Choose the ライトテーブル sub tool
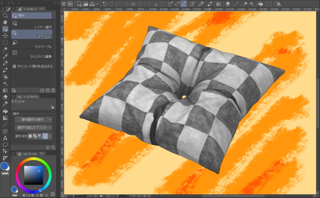Viewport: 320px width, 198px height. [x=32, y=44]
